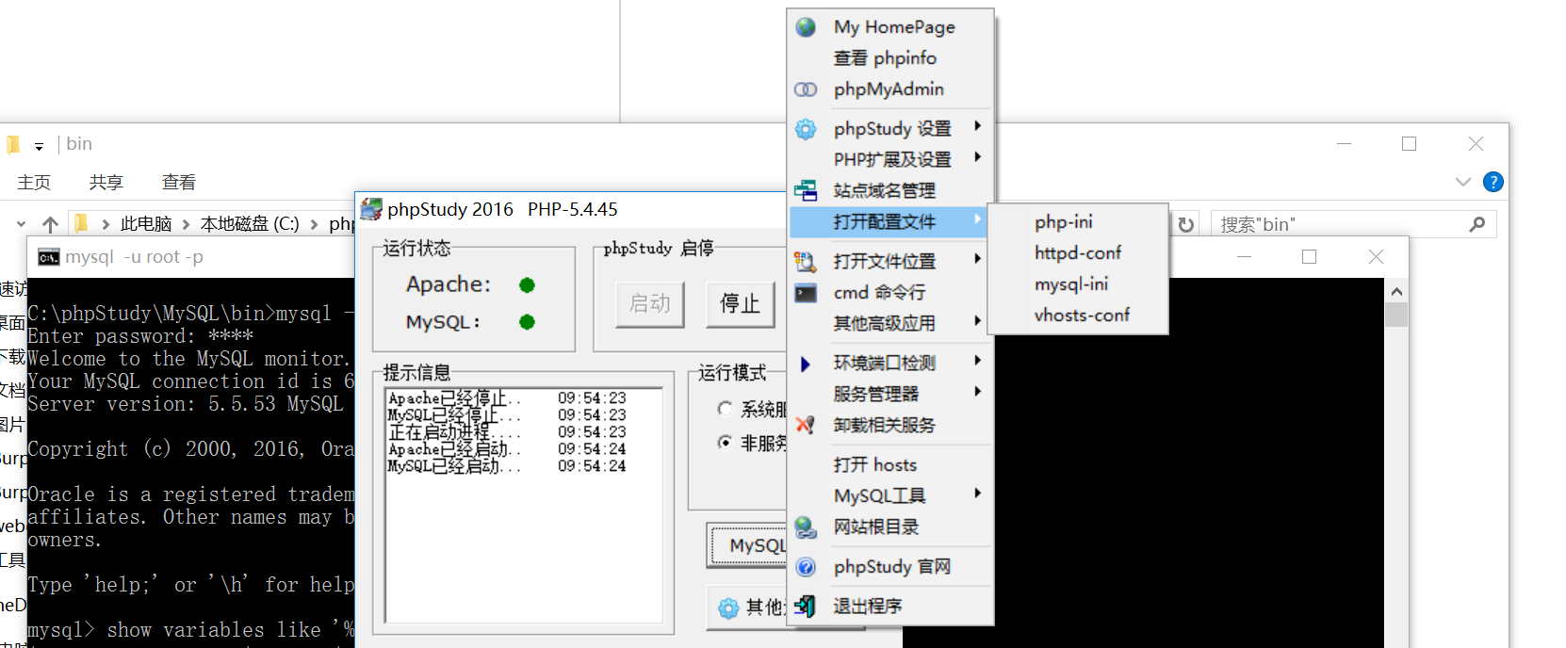Click the console scrollbar up arrow

[1396, 291]
